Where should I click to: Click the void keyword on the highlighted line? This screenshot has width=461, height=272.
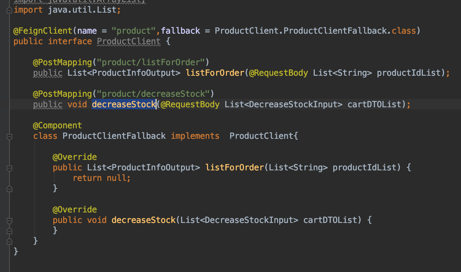click(x=77, y=104)
